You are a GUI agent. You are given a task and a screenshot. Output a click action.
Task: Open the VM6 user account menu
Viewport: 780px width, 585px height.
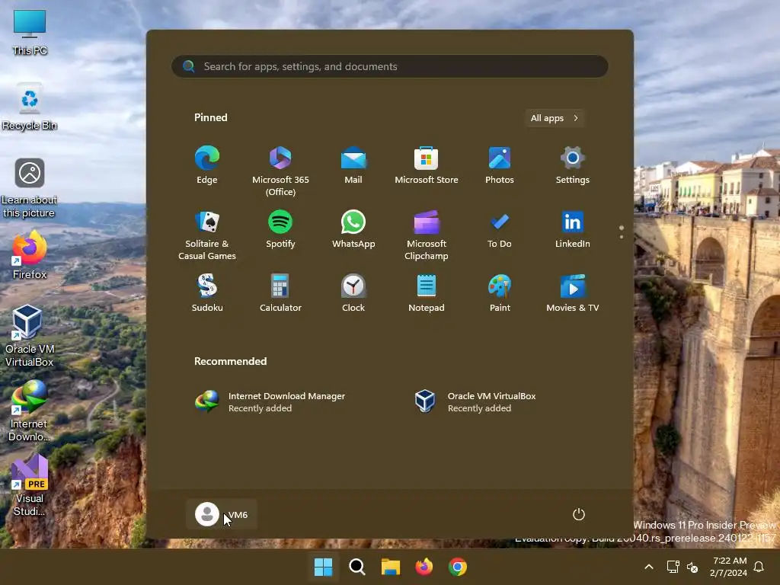tap(222, 514)
